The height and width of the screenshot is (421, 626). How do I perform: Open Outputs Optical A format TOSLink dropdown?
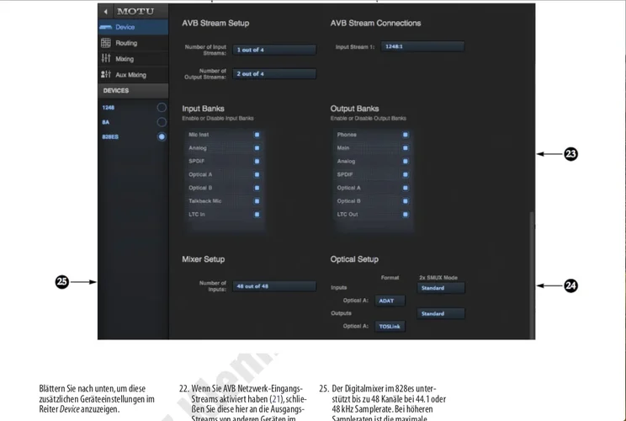click(390, 327)
